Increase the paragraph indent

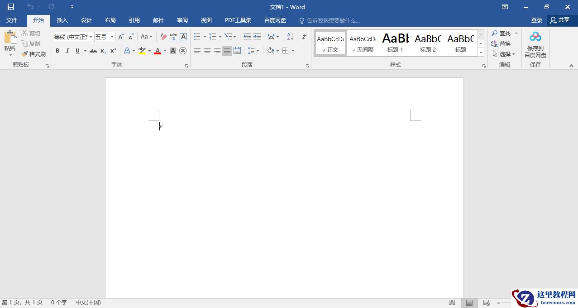pos(256,36)
